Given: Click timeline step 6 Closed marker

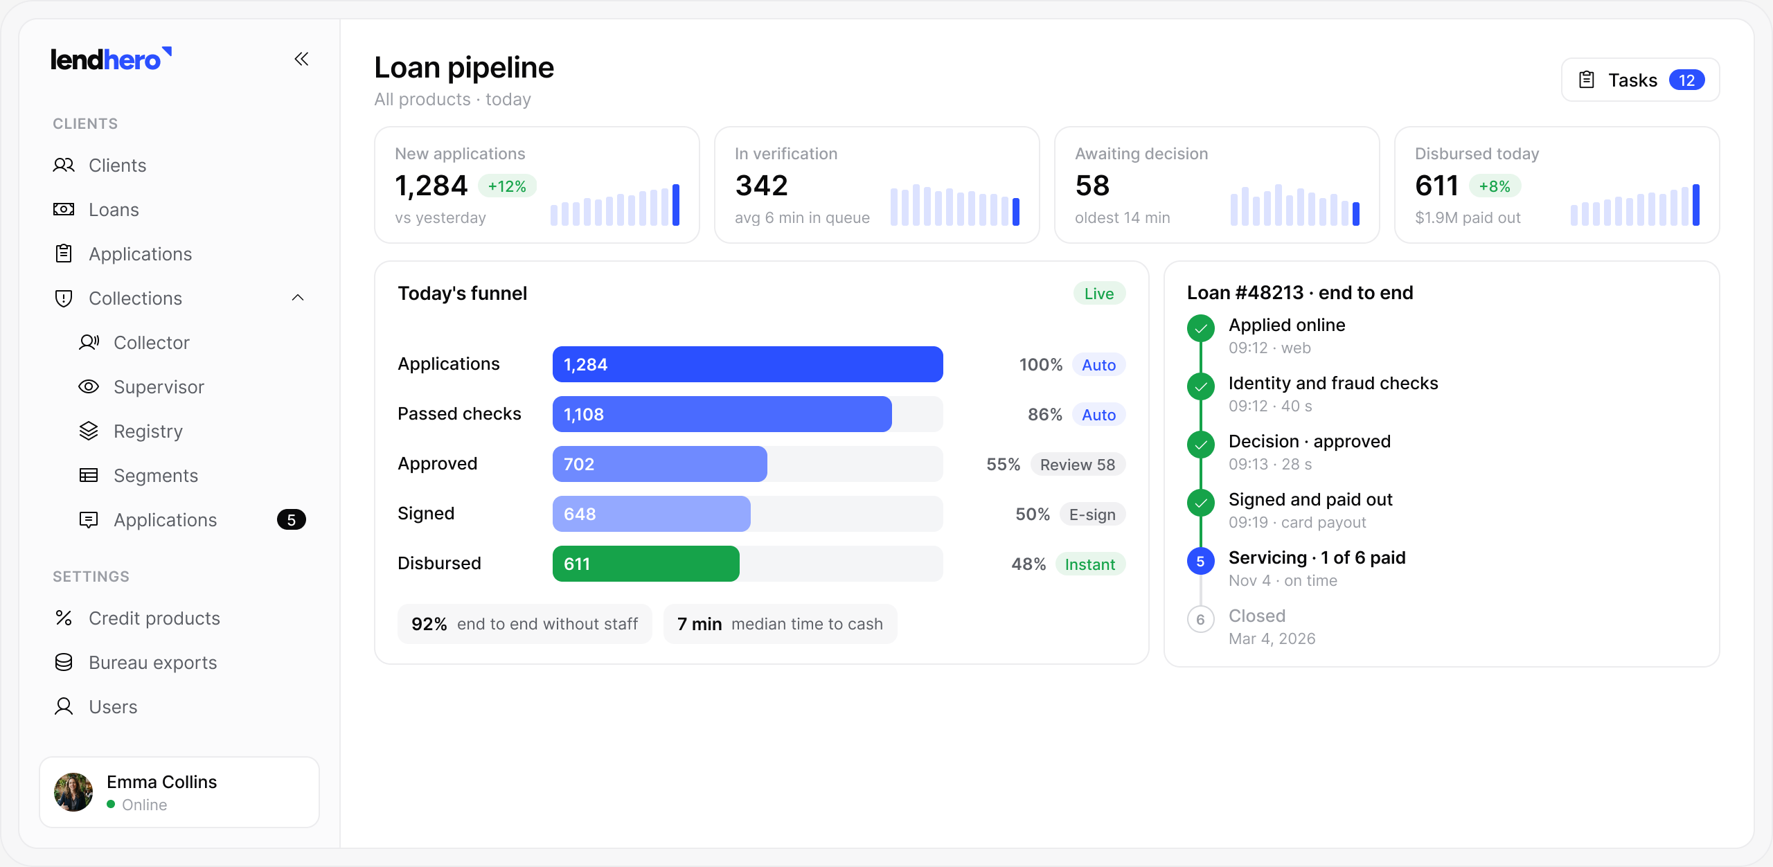Looking at the screenshot, I should click(x=1201, y=620).
